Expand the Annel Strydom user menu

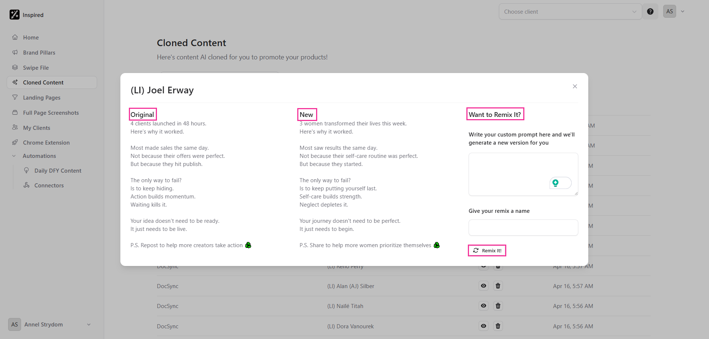point(89,325)
